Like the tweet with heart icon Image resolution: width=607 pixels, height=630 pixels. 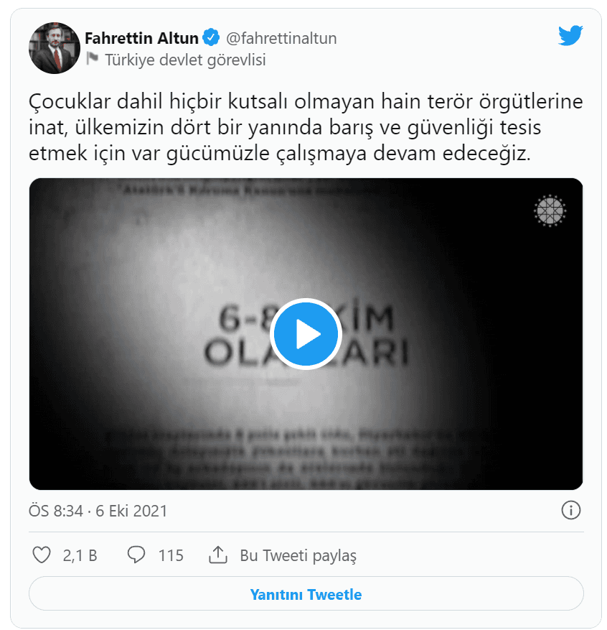(x=42, y=555)
